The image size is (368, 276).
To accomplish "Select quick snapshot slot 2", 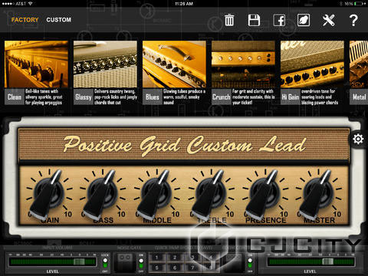I will (175, 258).
